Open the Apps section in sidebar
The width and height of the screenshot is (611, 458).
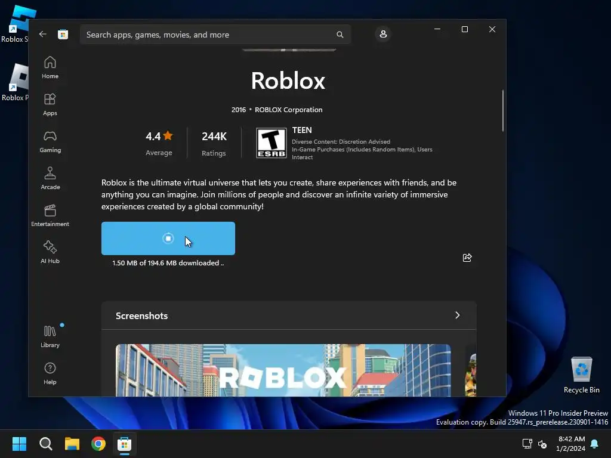[50, 104]
